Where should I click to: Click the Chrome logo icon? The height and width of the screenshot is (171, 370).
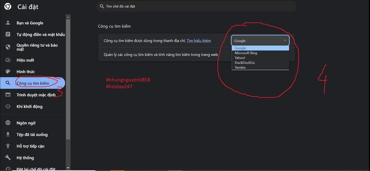8,7
